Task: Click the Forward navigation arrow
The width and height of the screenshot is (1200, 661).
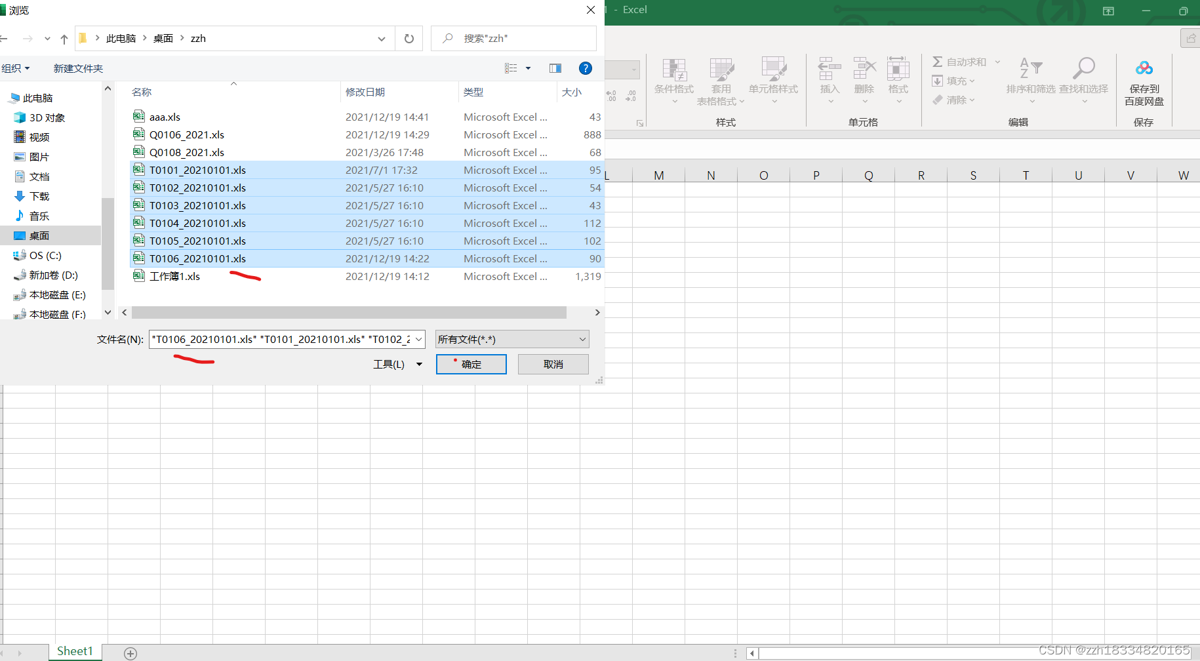Action: 28,39
